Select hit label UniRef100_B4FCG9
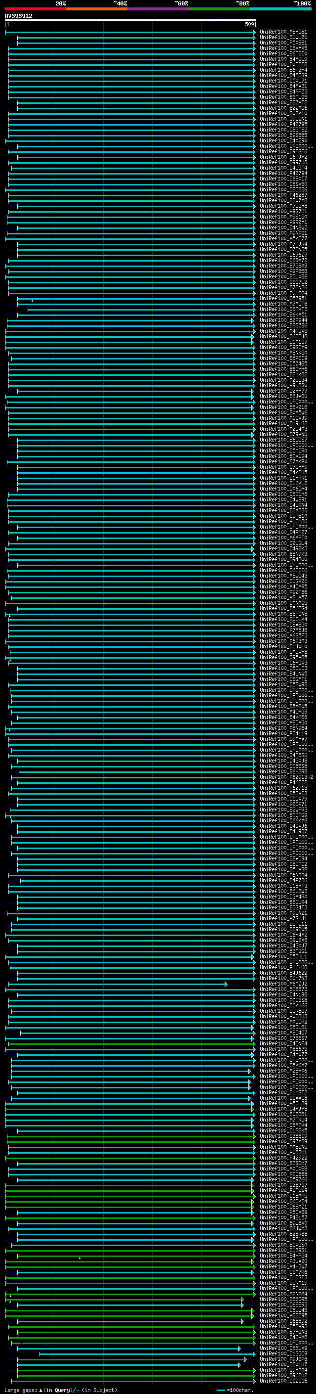This screenshot has width=316, height=1394. [283, 75]
